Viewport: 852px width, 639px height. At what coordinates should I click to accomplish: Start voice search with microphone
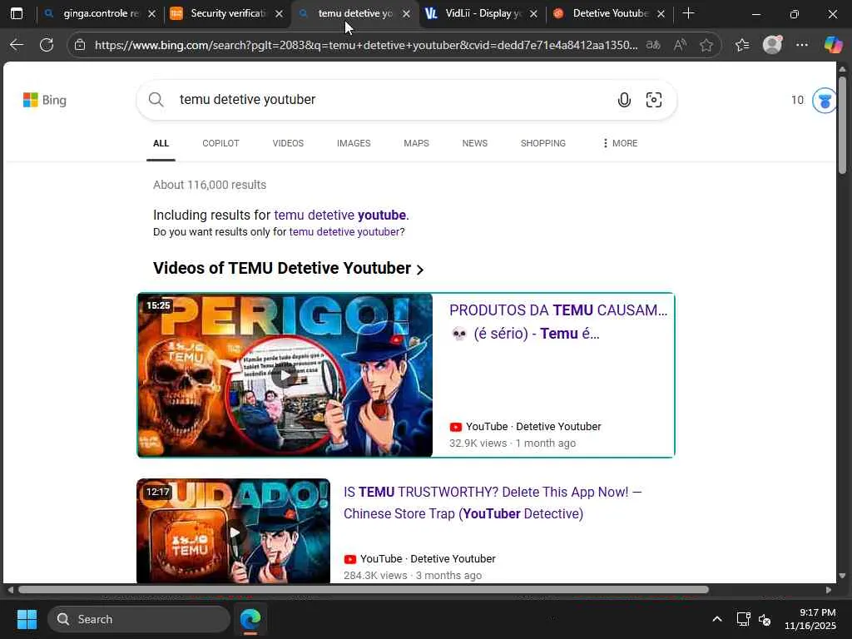tap(624, 100)
